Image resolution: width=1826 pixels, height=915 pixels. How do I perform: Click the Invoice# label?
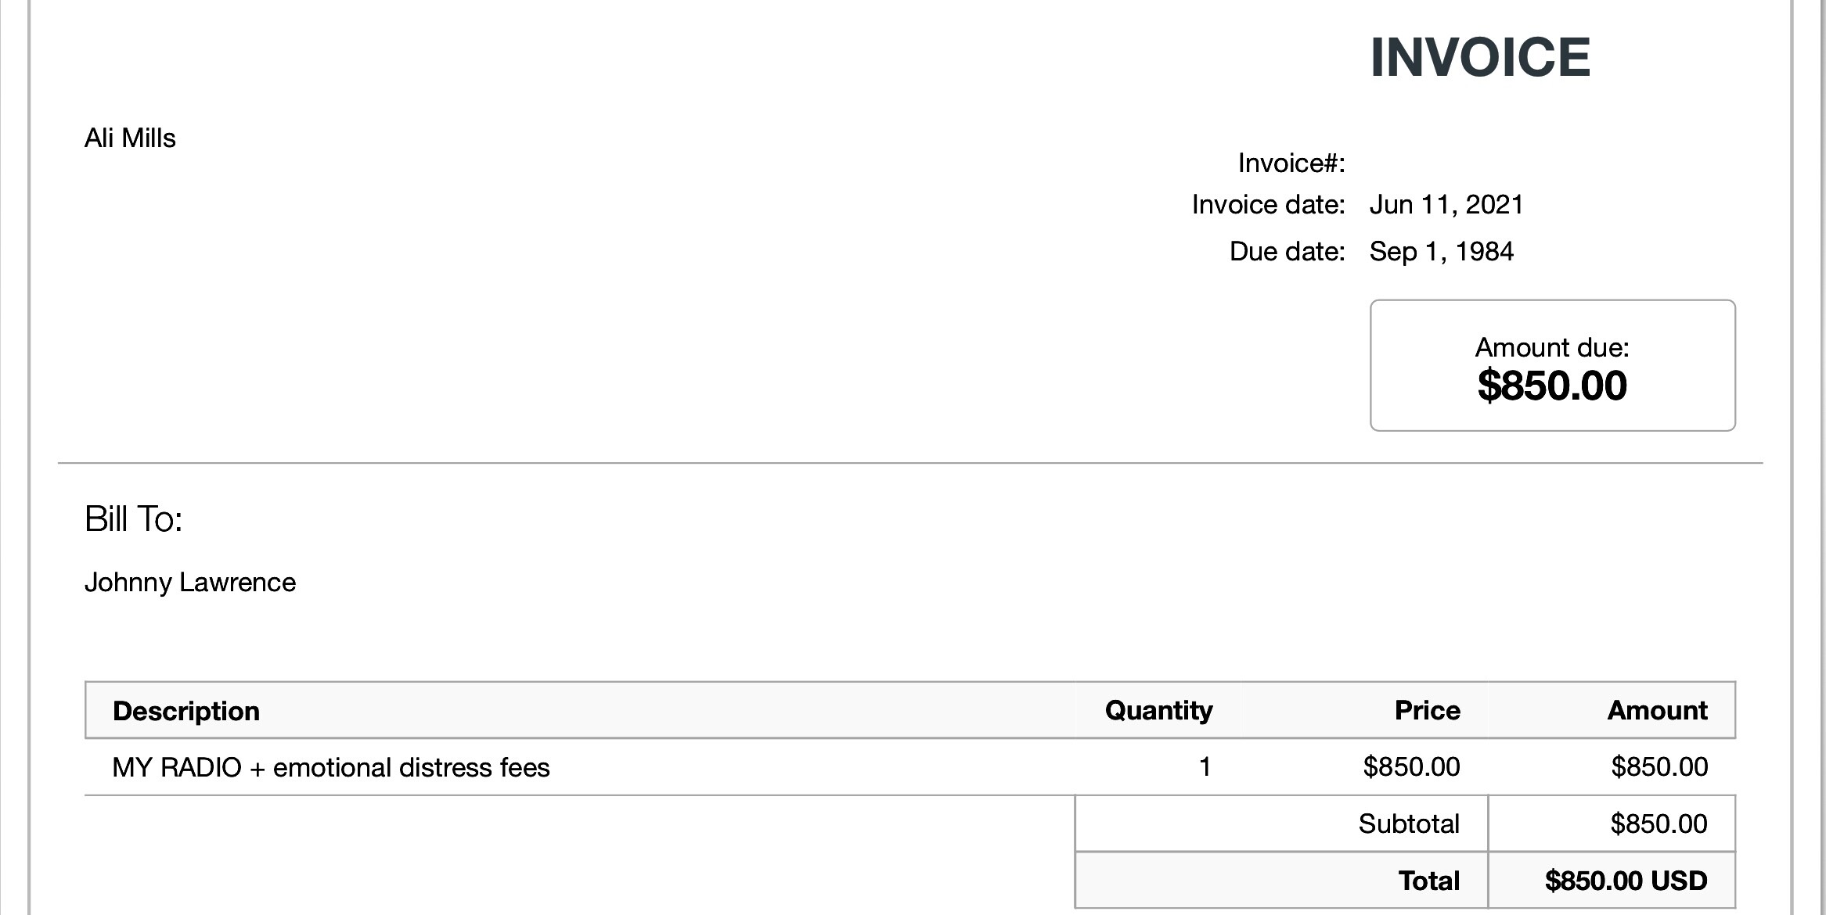[x=1291, y=163]
